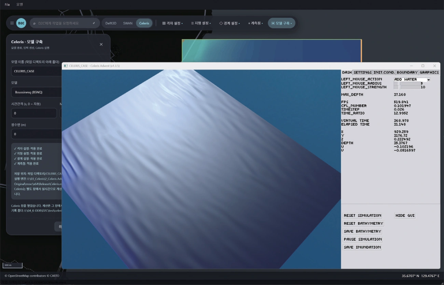Click the PAUSE SIMULATION button
Viewport: 444px width, 285px height.
click(363, 239)
